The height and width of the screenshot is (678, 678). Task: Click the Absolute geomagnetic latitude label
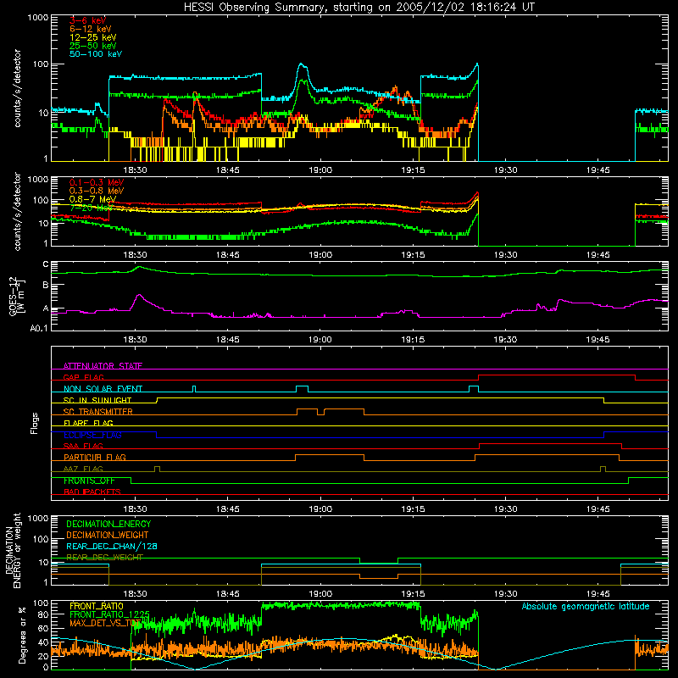point(586,606)
